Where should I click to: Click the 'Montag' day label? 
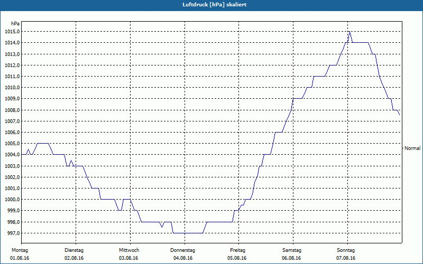point(20,250)
